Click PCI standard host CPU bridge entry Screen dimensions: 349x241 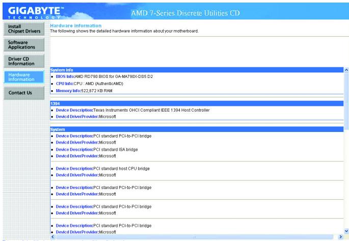pos(102,169)
